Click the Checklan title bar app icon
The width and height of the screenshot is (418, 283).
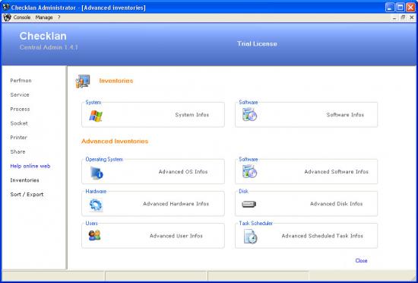(6, 7)
